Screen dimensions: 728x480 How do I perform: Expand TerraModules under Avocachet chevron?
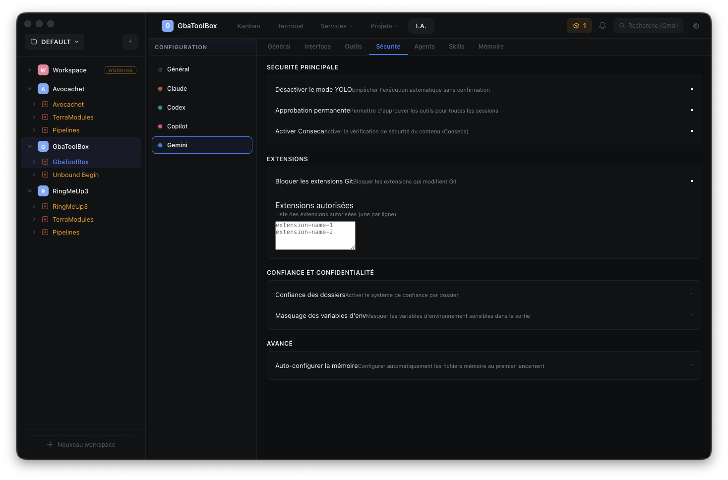pyautogui.click(x=34, y=117)
